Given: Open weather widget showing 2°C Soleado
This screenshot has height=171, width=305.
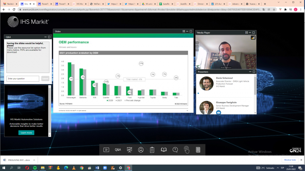Looking at the screenshot, I should (265, 168).
